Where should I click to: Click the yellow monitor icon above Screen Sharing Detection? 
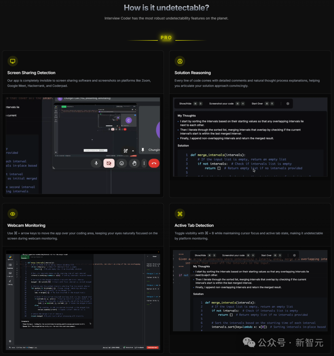click(x=12, y=61)
